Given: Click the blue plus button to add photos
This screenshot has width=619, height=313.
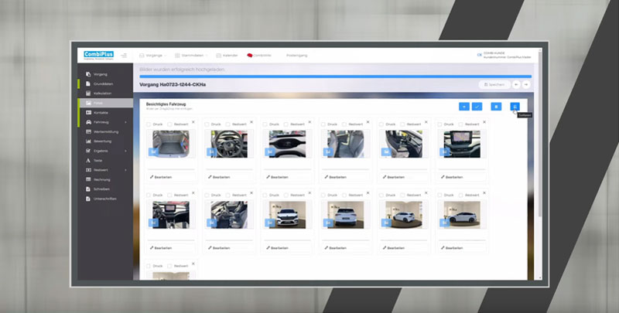Looking at the screenshot, I should click(x=463, y=107).
